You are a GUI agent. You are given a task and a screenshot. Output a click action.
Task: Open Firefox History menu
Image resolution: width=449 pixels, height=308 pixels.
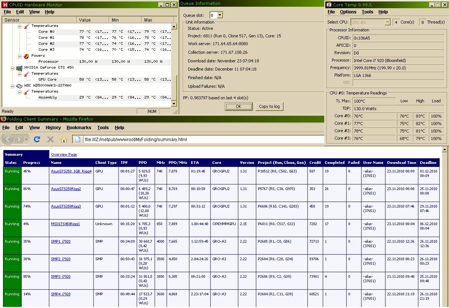pos(53,128)
